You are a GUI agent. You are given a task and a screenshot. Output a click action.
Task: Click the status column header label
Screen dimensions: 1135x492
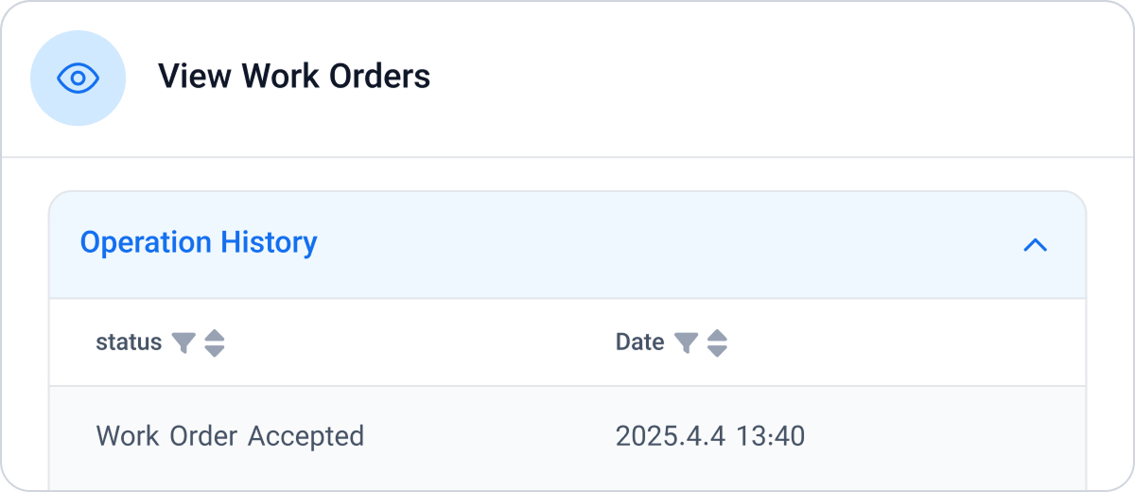click(129, 343)
